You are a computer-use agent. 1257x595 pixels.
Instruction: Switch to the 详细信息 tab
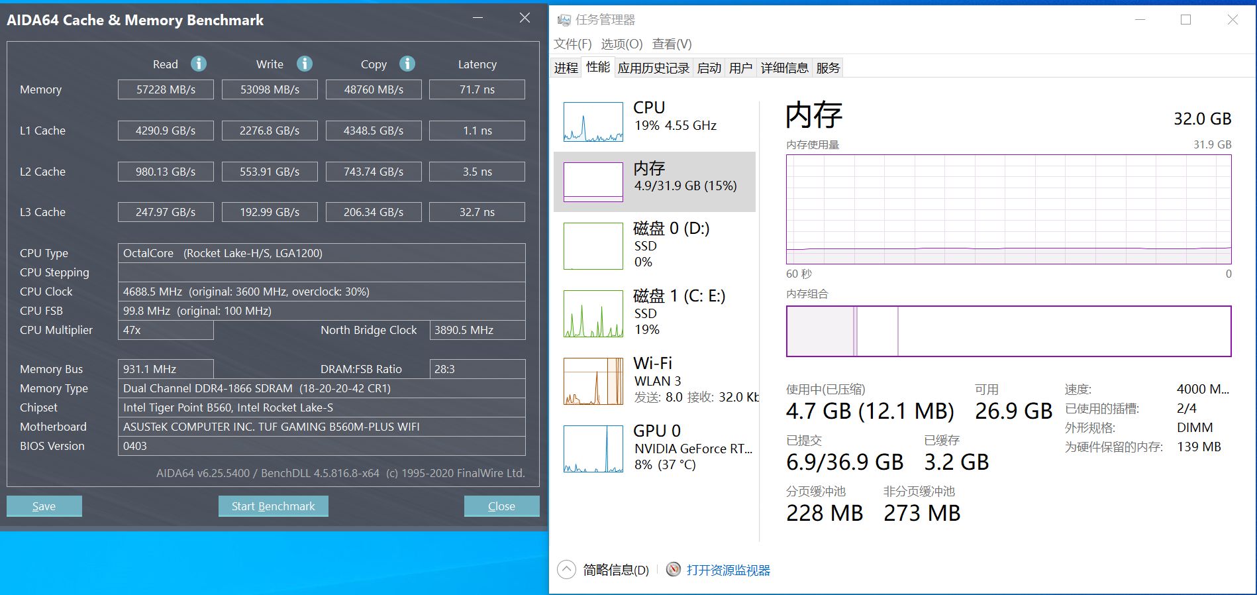(x=785, y=68)
